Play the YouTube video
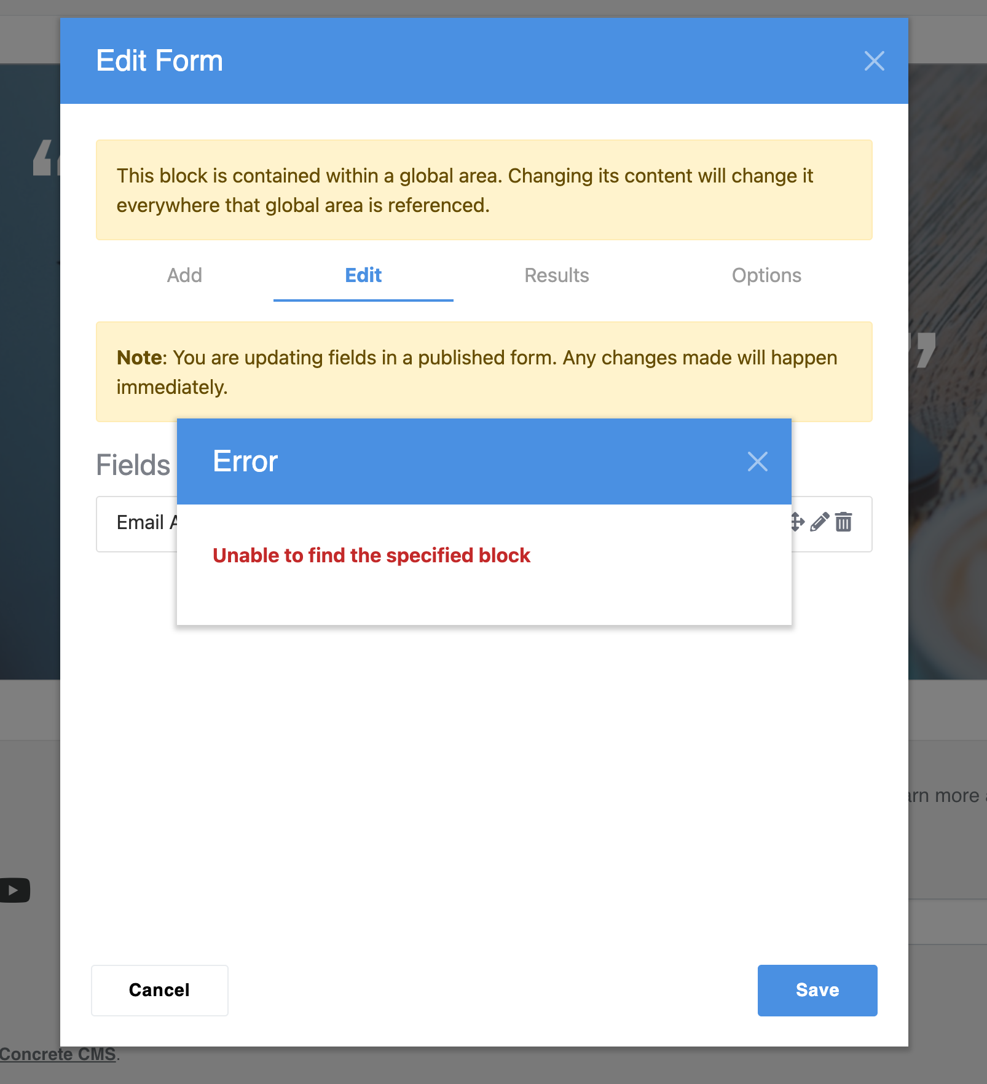This screenshot has width=987, height=1084. pyautogui.click(x=14, y=890)
